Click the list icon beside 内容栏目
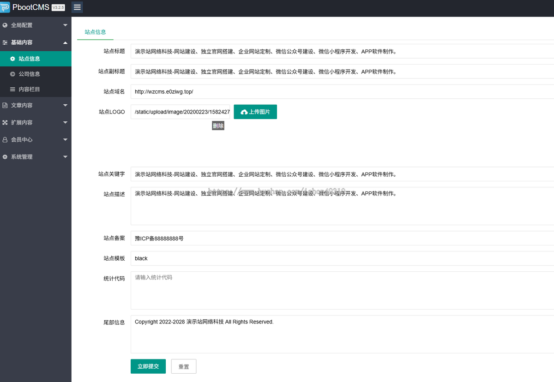554x382 pixels. [x=13, y=90]
